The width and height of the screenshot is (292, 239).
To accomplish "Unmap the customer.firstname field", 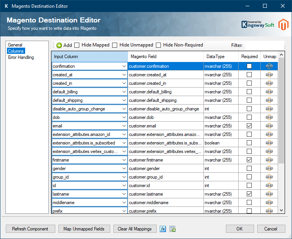I will point(269,160).
